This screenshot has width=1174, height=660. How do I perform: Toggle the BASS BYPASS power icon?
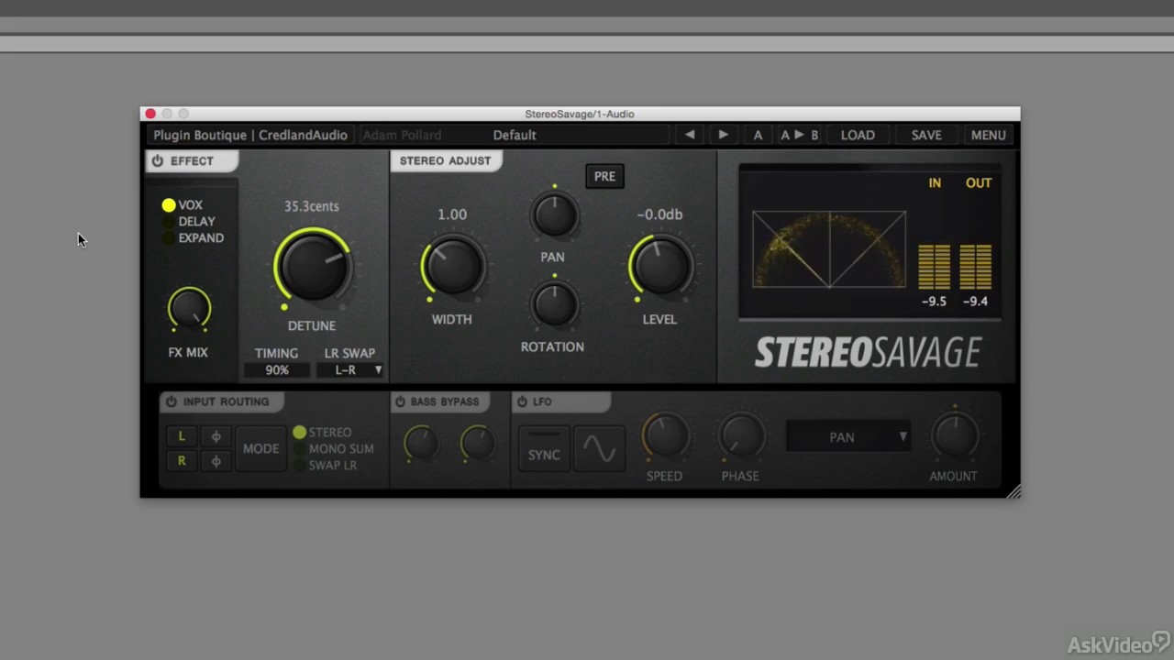(x=400, y=401)
